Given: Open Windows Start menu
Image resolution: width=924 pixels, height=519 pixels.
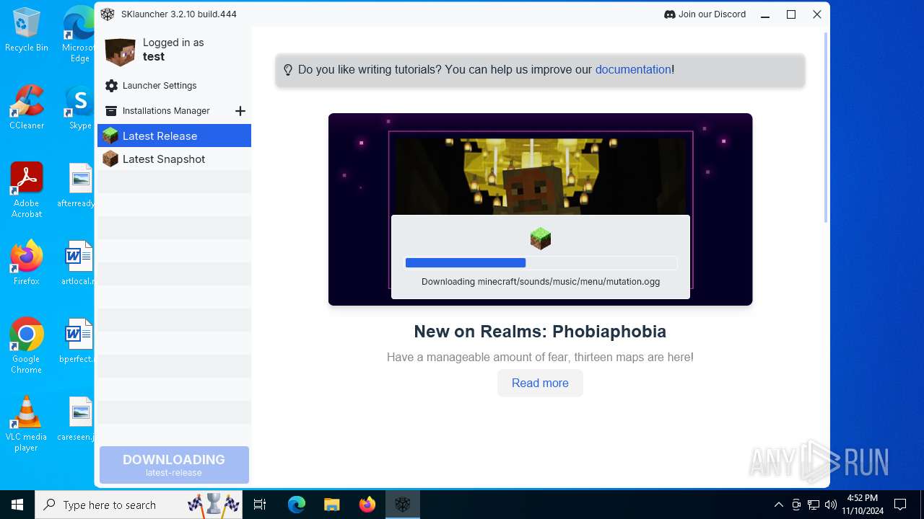Looking at the screenshot, I should pyautogui.click(x=17, y=505).
